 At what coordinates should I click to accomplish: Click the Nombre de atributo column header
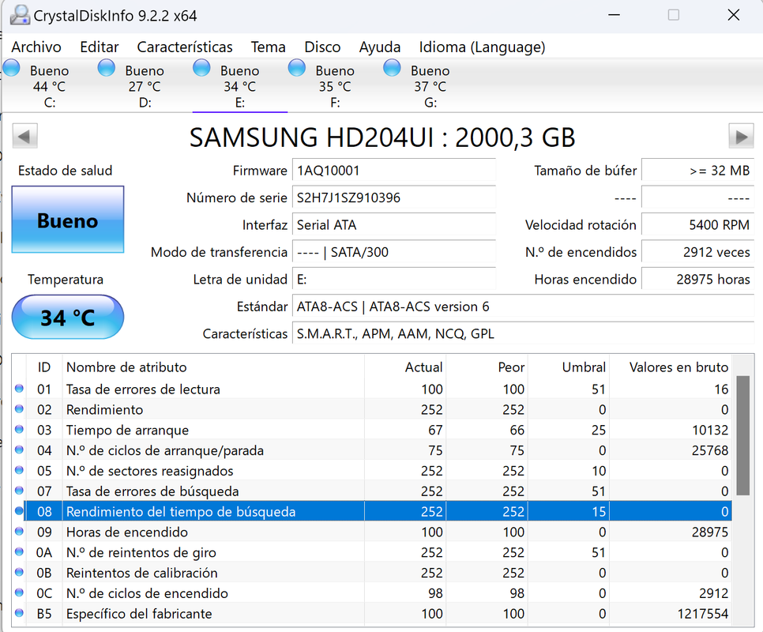click(x=213, y=367)
